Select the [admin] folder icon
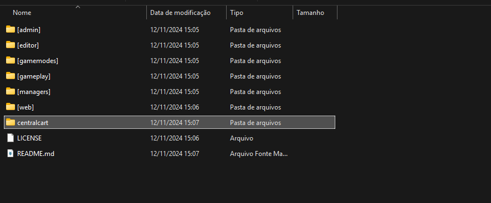 11,29
